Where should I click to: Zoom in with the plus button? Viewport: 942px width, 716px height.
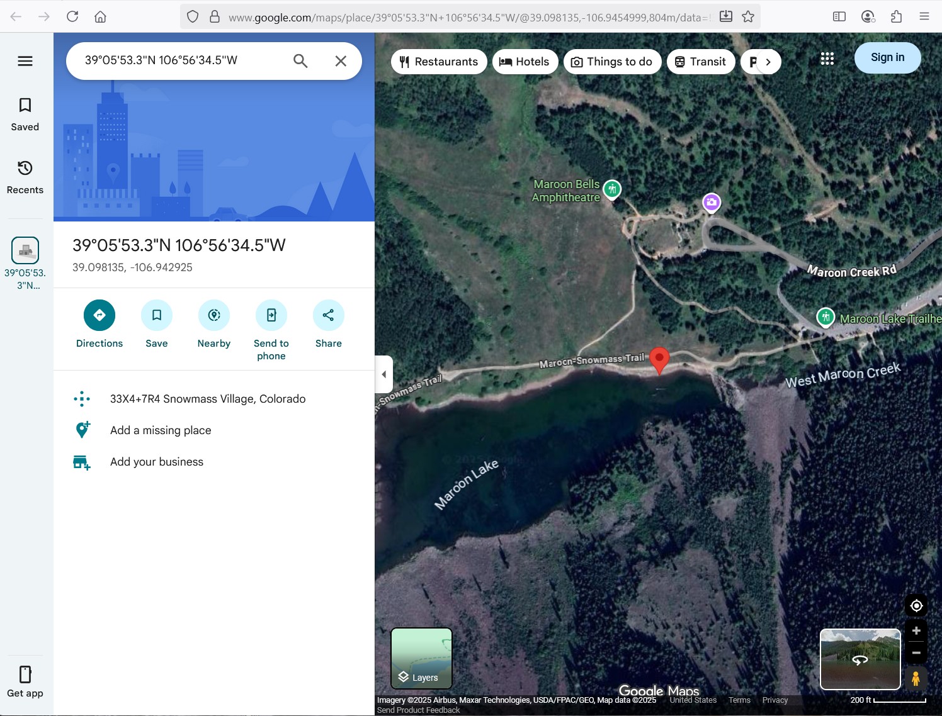916,630
